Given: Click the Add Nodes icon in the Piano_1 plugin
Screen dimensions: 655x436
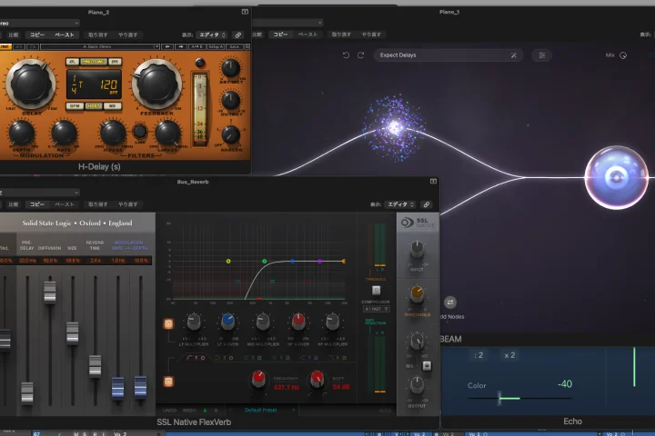Looking at the screenshot, I should [x=450, y=302].
